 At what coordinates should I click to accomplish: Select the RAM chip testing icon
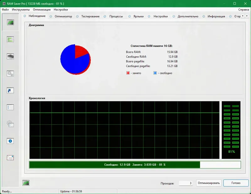[11, 56]
